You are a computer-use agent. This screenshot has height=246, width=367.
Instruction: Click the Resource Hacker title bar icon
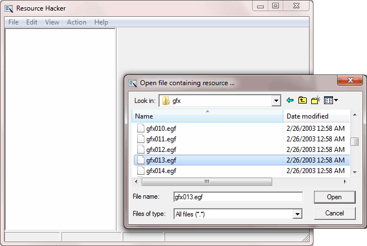tap(9, 9)
